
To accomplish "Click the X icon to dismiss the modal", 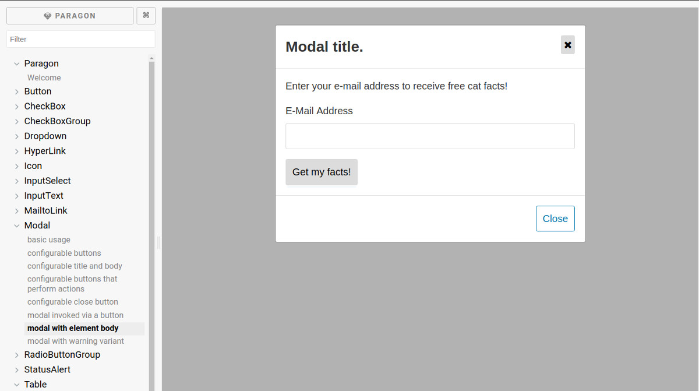I will pyautogui.click(x=567, y=45).
